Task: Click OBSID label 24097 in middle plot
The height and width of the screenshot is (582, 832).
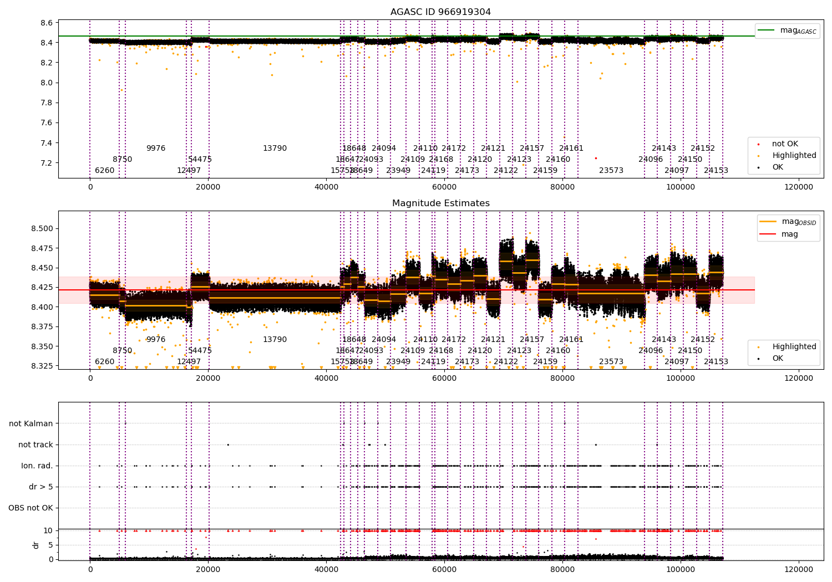Action: click(x=677, y=362)
